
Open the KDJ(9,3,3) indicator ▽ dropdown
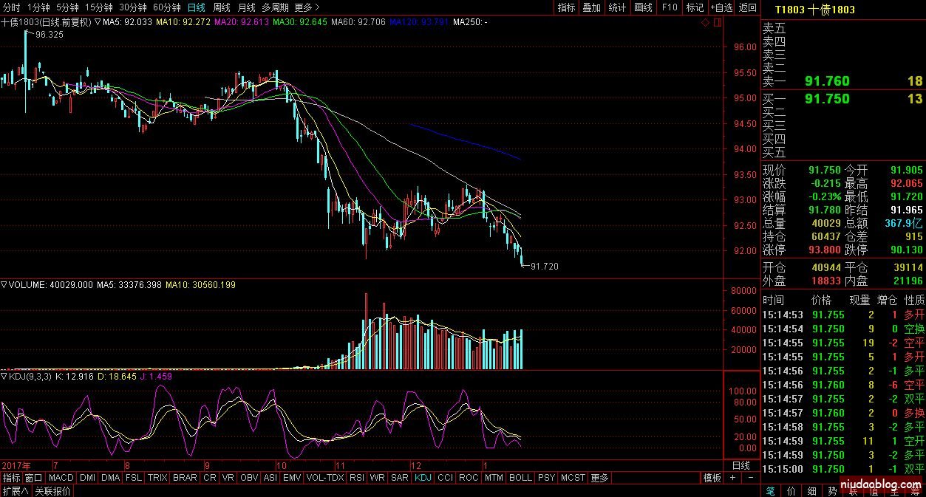[4, 377]
